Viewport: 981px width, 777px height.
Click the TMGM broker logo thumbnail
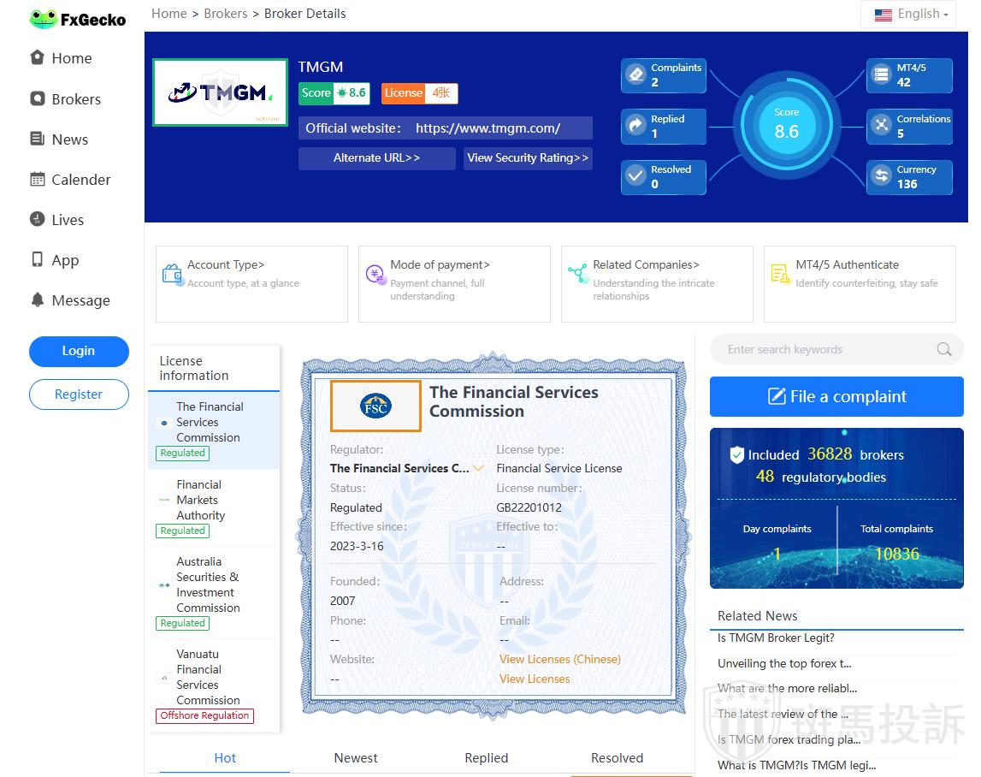point(220,92)
